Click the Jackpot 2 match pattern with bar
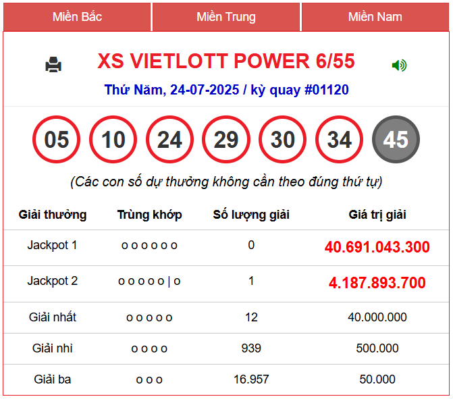 [x=149, y=281]
